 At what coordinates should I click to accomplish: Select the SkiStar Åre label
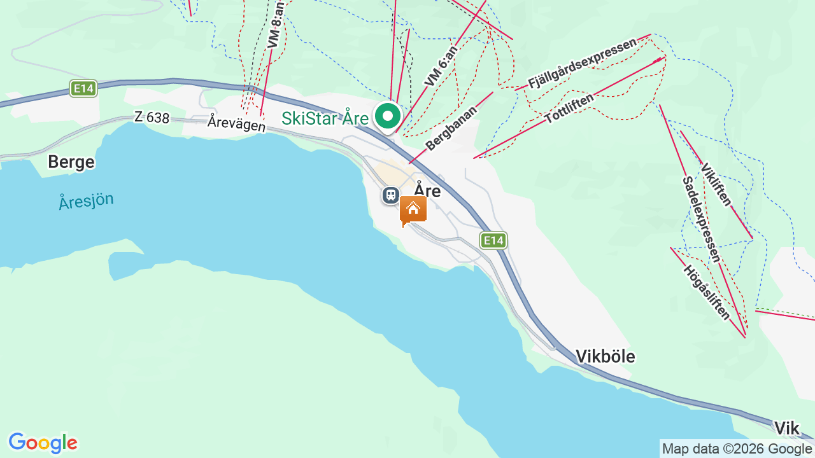point(325,118)
